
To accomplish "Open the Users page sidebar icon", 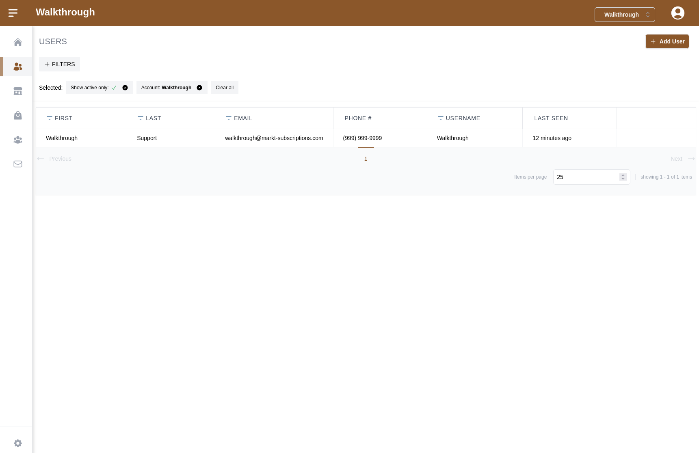I will [x=17, y=67].
